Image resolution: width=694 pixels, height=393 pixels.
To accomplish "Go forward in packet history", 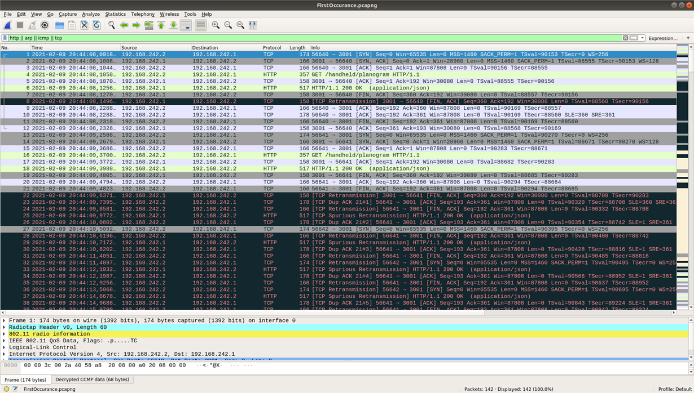I will (136, 25).
